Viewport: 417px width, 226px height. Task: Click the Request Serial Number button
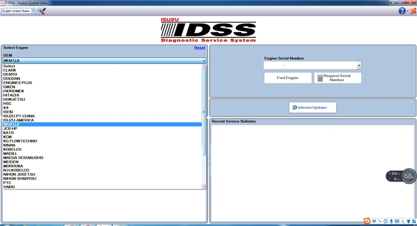click(337, 78)
